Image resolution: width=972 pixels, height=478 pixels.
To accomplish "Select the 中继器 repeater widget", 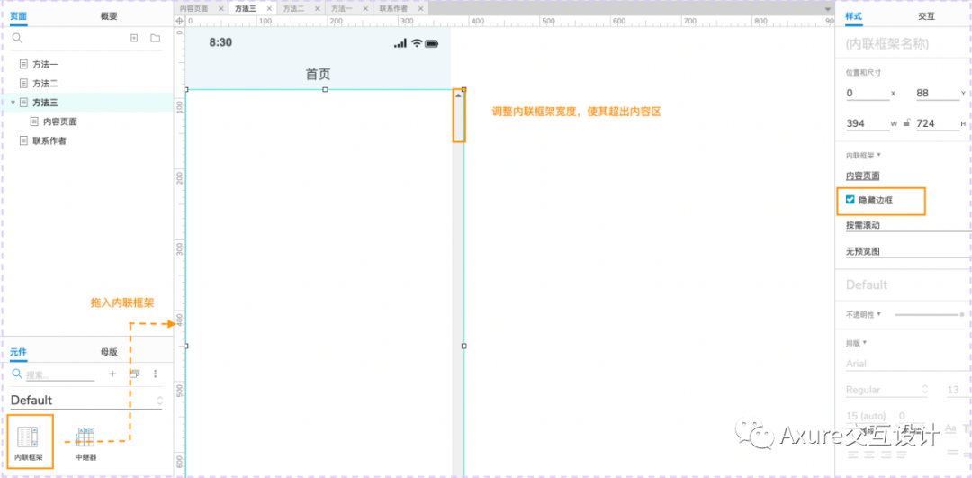I will (x=85, y=442).
